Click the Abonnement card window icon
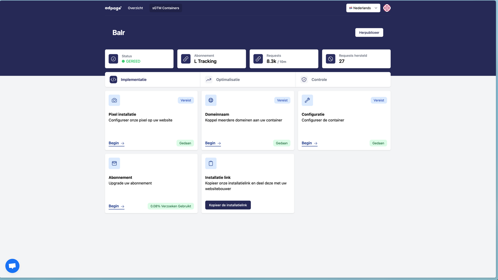 click(114, 163)
